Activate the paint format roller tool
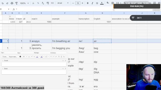 (16, 3)
